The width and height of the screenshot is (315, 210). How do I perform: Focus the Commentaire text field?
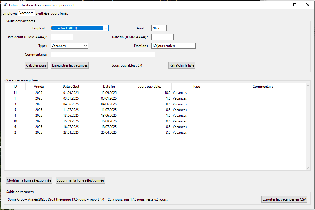tap(103, 55)
